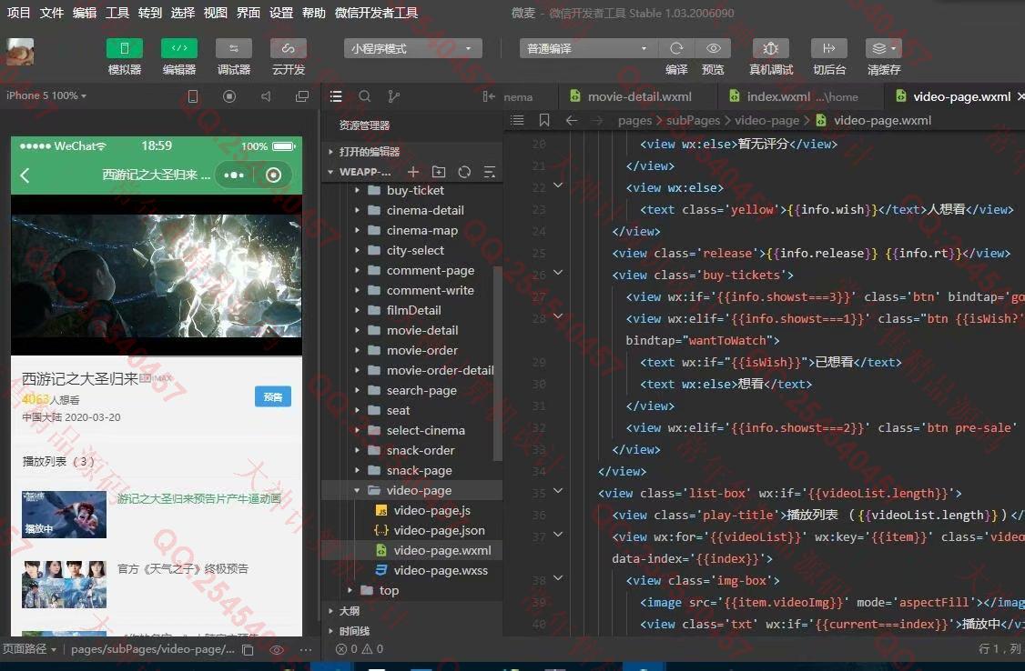This screenshot has width=1025, height=671.
Task: Collapse all folders in explorer
Action: tap(489, 172)
